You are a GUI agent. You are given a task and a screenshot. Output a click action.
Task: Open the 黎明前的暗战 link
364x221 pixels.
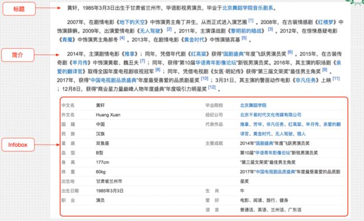point(246,31)
